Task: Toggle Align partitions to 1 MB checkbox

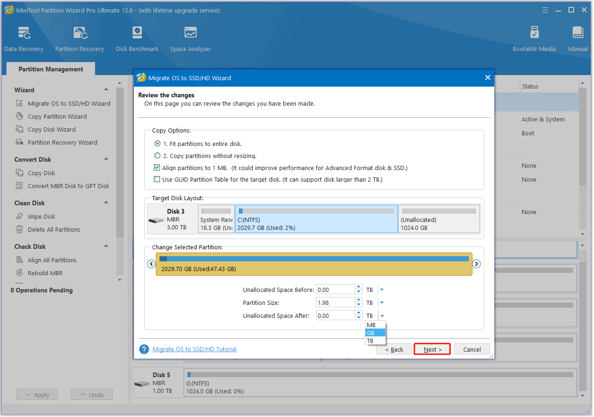Action: 157,168
